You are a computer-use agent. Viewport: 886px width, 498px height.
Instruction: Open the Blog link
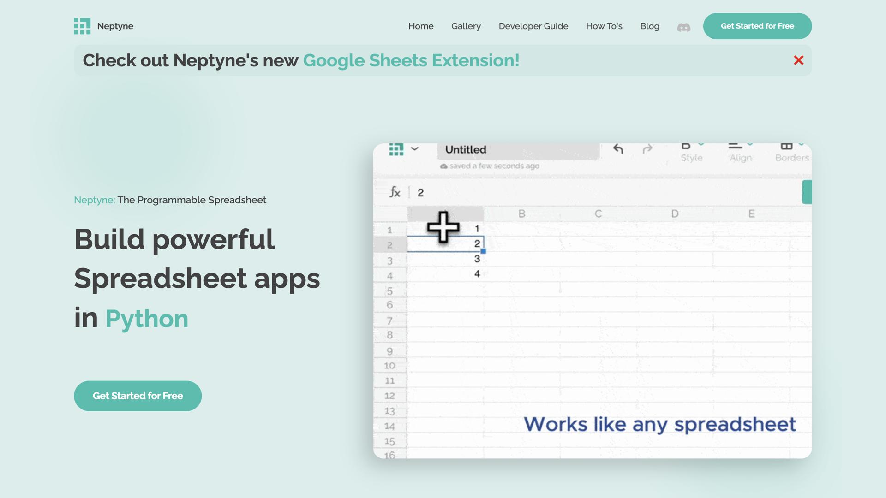649,26
